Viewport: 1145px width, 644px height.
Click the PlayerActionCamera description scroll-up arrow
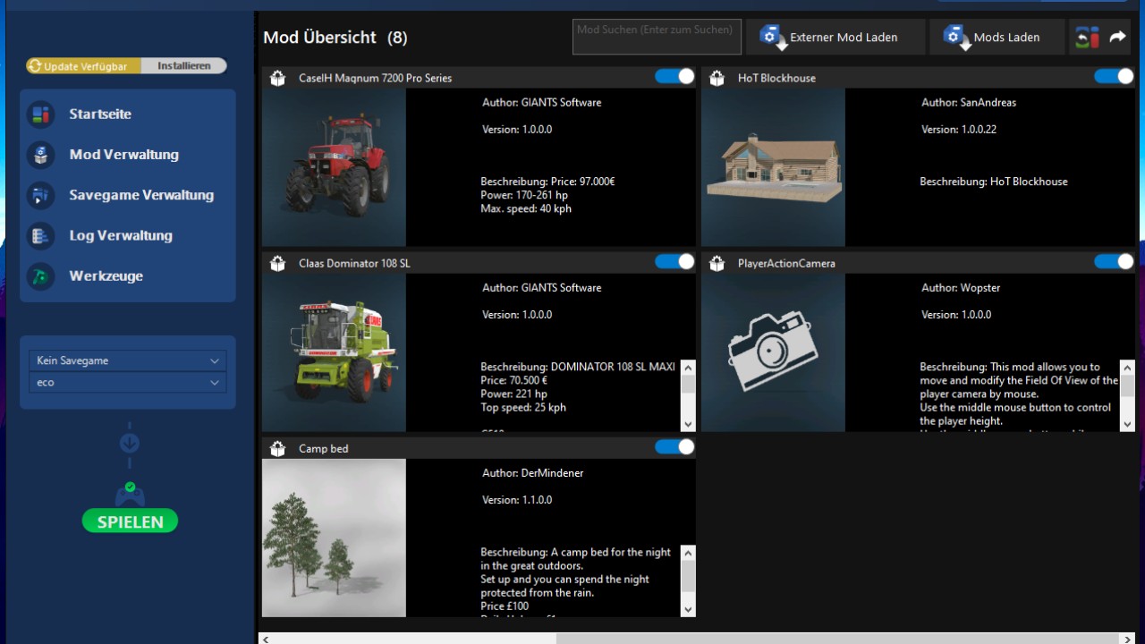click(x=1127, y=367)
